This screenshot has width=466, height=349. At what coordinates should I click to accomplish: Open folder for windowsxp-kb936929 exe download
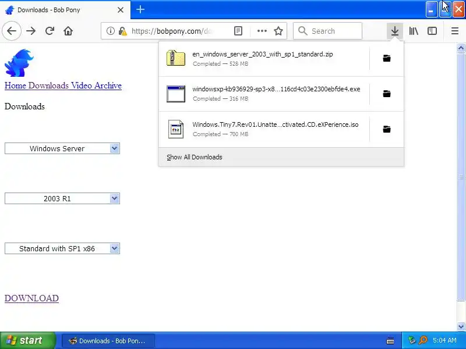pos(387,94)
